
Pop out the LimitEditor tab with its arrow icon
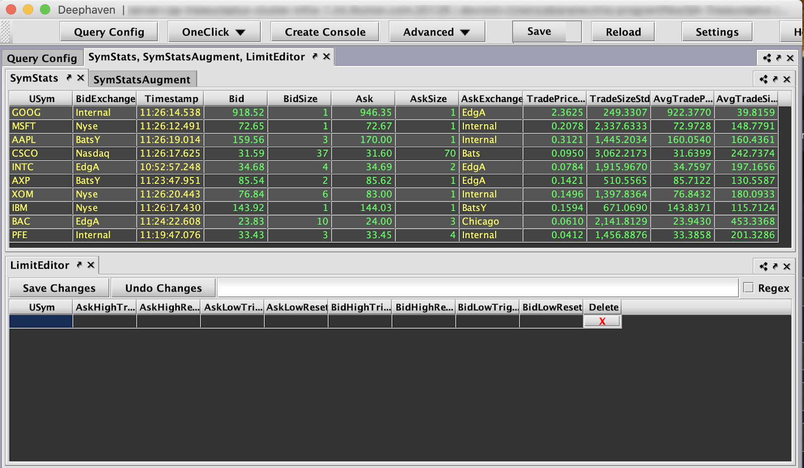click(x=79, y=265)
